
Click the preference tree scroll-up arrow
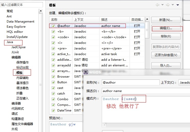click(41, 11)
